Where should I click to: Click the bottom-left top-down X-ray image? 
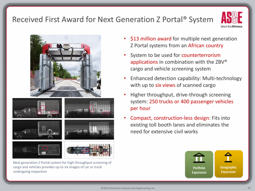tap(37, 150)
